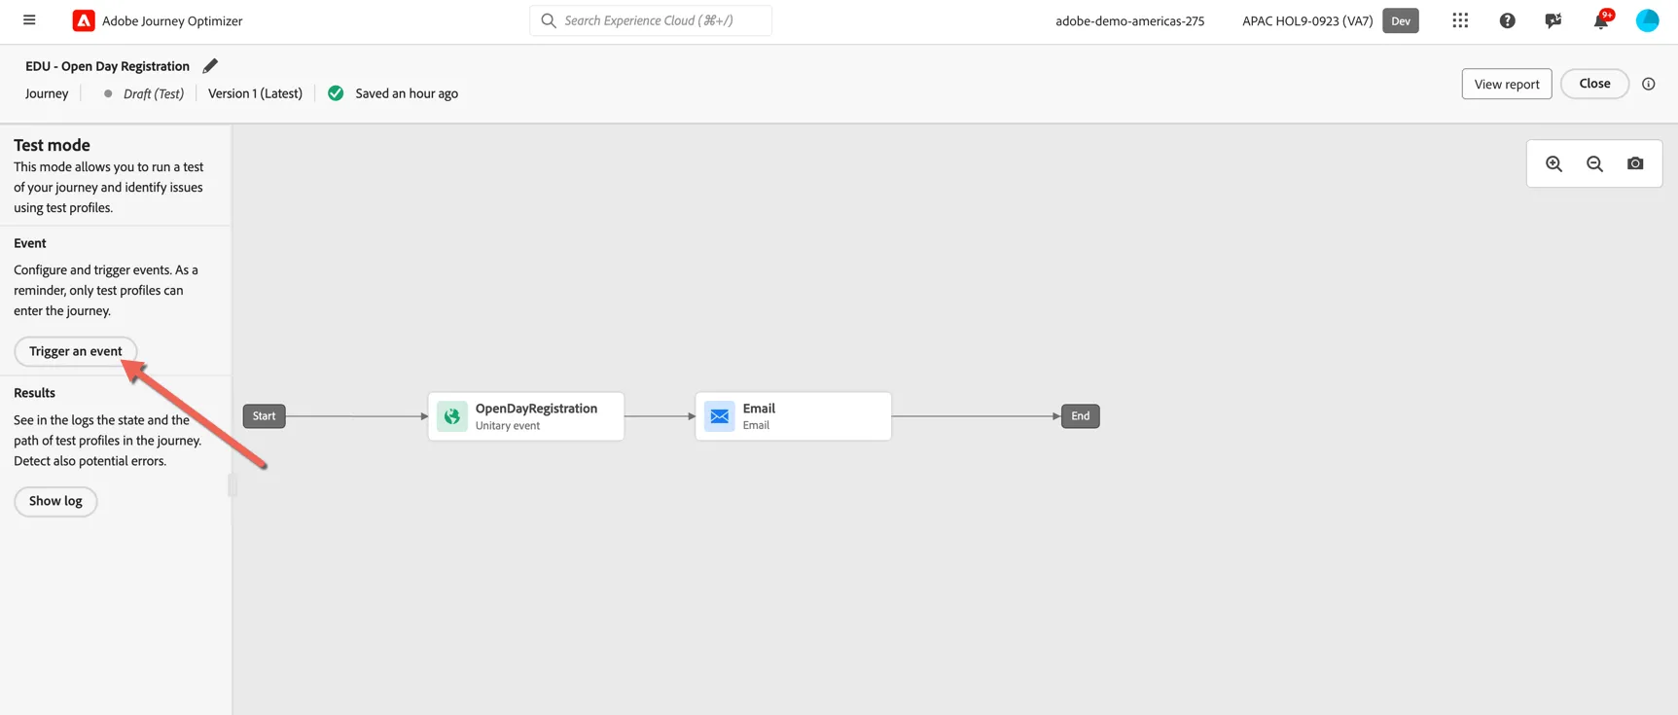Open the user profile avatar
The image size is (1678, 715).
pos(1647,20)
